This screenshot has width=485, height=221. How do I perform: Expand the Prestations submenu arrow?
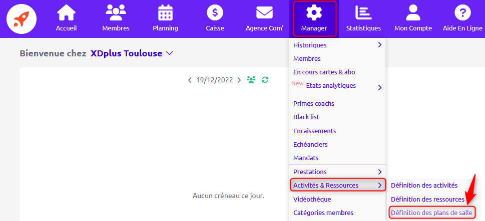(x=379, y=172)
